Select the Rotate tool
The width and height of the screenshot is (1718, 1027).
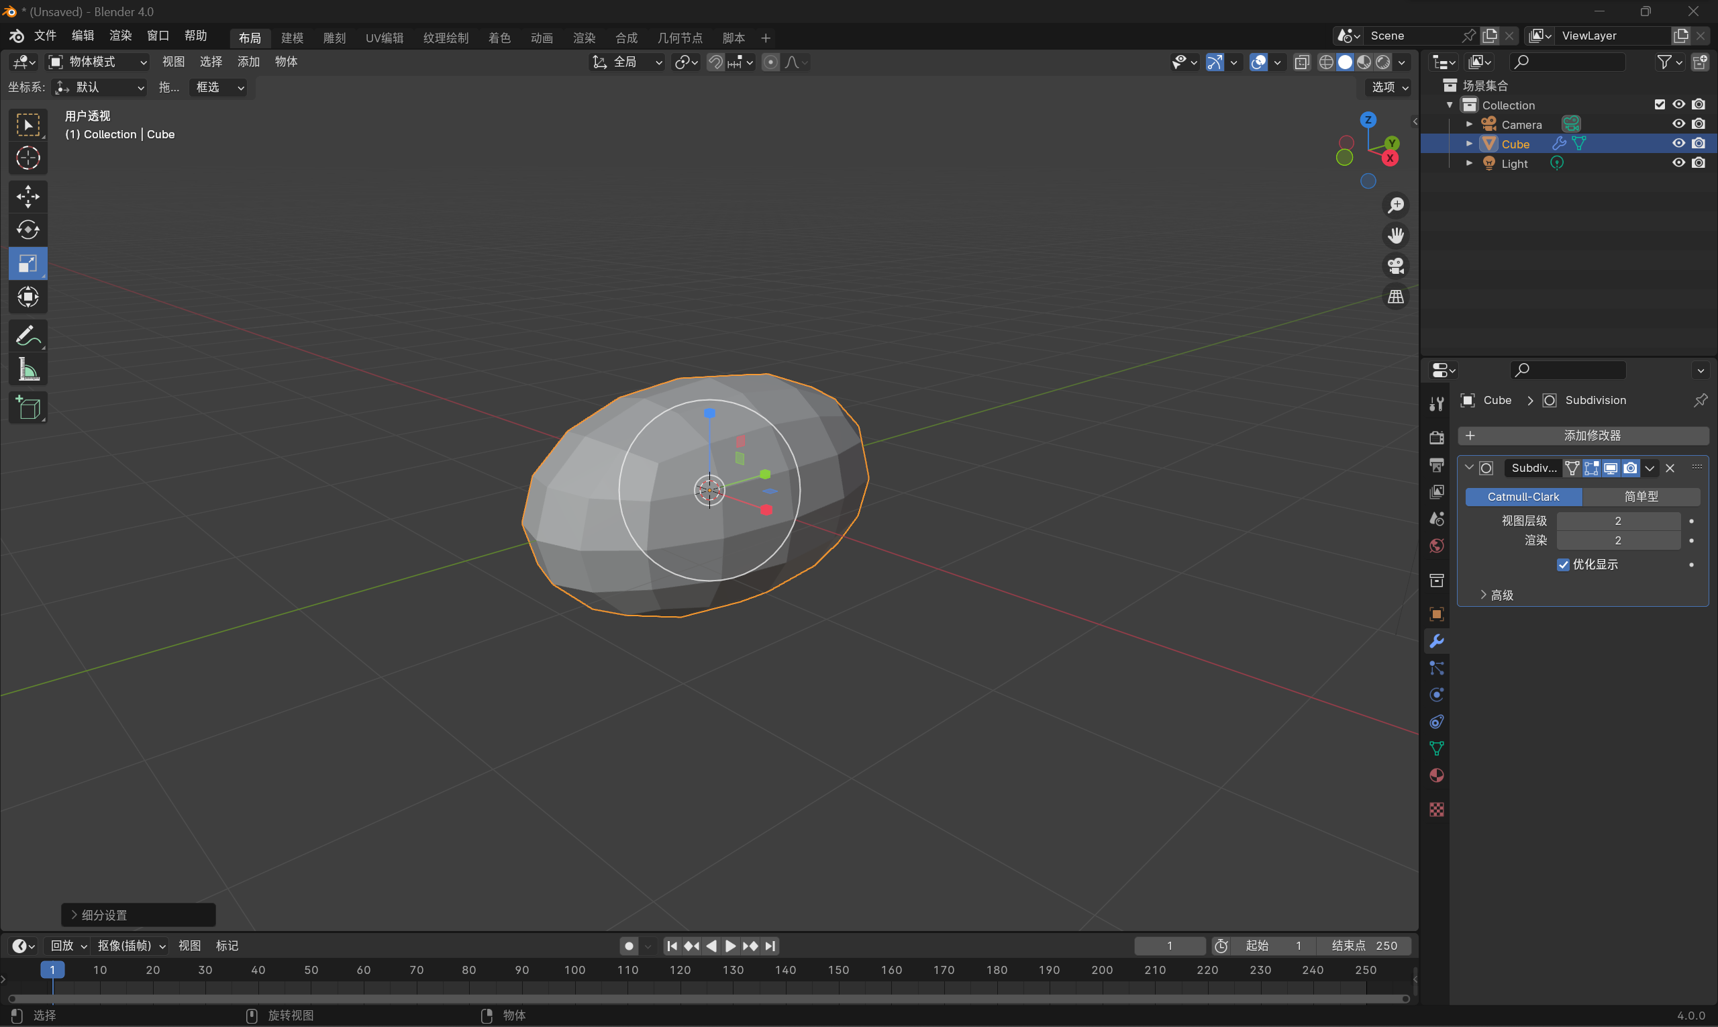[x=28, y=230]
